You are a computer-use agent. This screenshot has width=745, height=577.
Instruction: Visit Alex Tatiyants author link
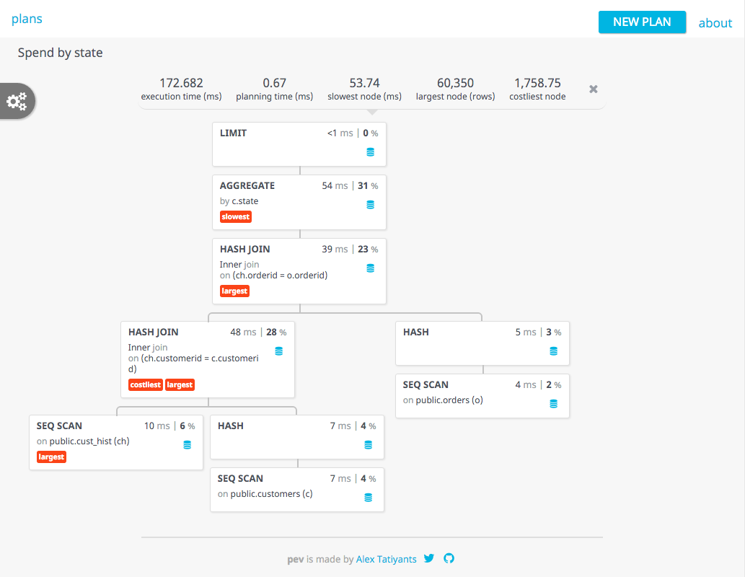click(387, 559)
